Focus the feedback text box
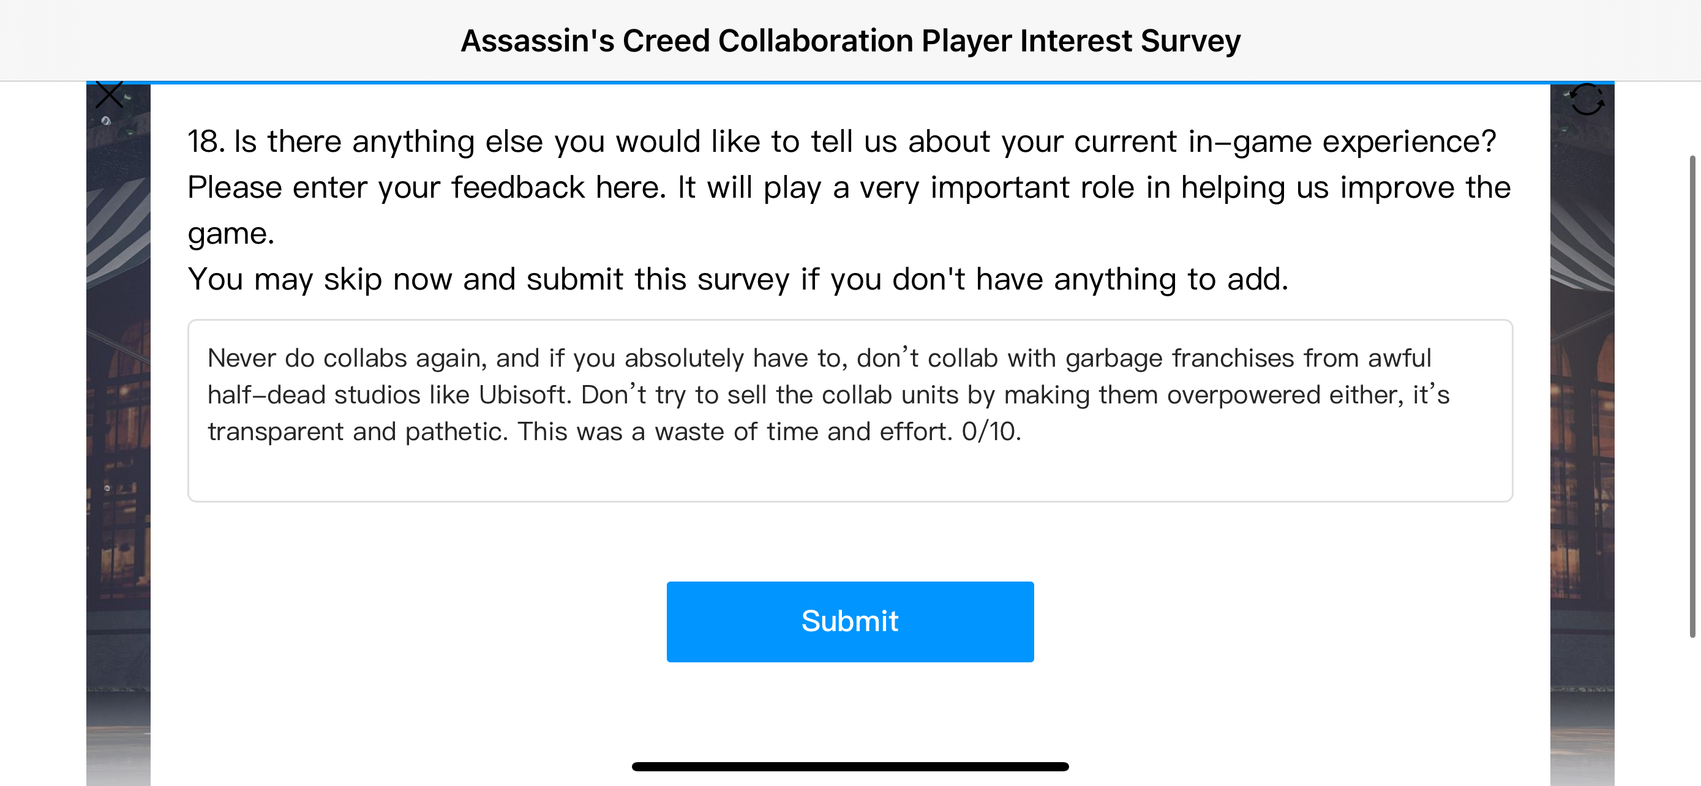The width and height of the screenshot is (1701, 786). pyautogui.click(x=850, y=411)
